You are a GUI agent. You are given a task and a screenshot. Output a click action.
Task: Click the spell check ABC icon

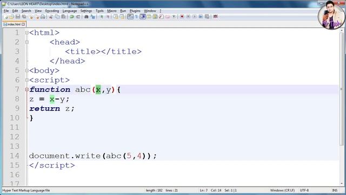pyautogui.click(x=215, y=17)
